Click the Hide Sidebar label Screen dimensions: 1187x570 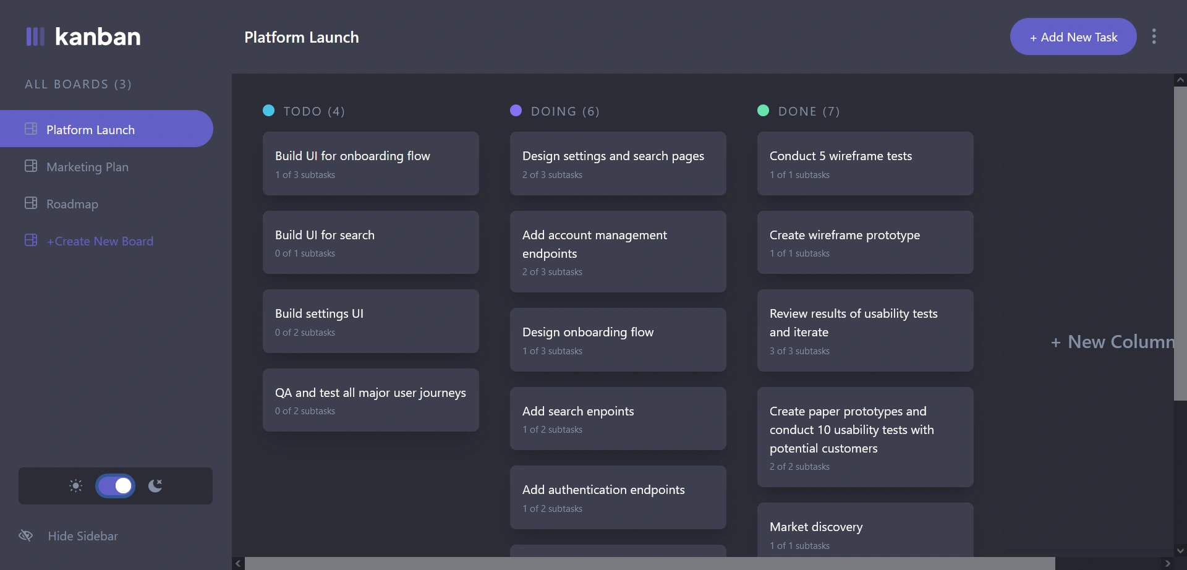click(83, 535)
